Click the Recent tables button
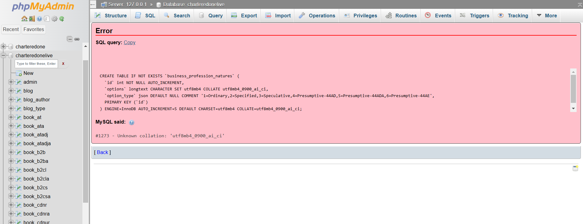Image resolution: width=583 pixels, height=224 pixels. [x=11, y=30]
